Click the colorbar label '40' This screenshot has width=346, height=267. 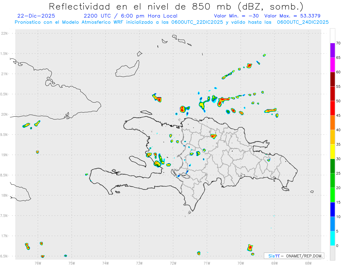(339, 130)
